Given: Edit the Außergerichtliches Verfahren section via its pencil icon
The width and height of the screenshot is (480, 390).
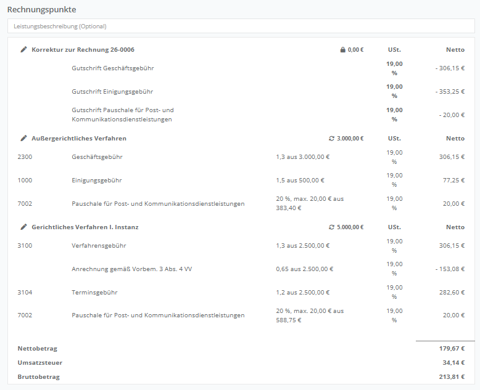Looking at the screenshot, I should coord(23,139).
